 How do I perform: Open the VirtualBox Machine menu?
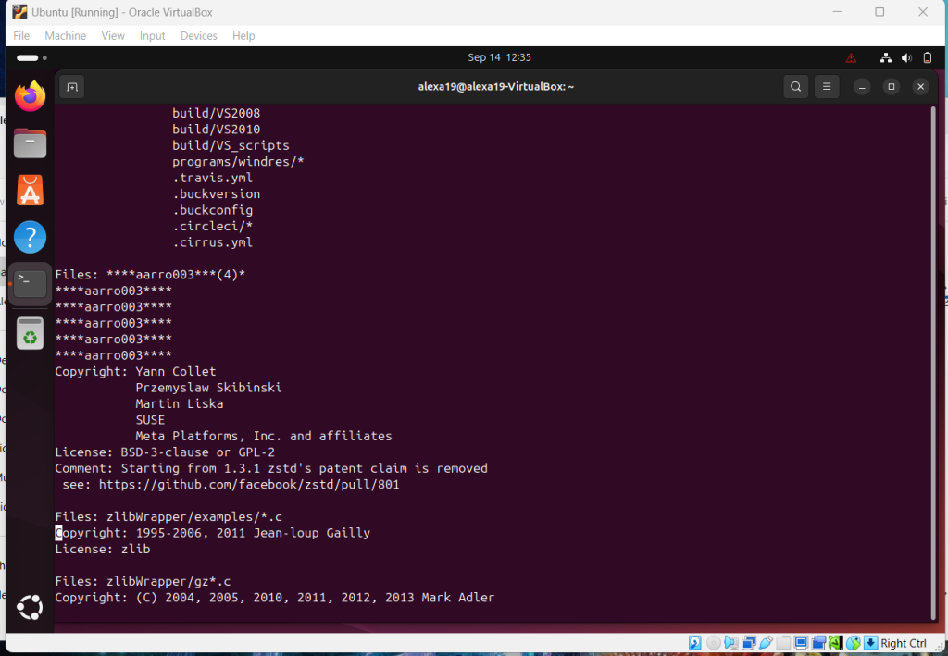coord(65,36)
